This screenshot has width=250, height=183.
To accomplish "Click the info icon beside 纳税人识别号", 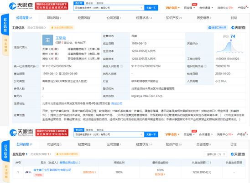I will [121, 66].
